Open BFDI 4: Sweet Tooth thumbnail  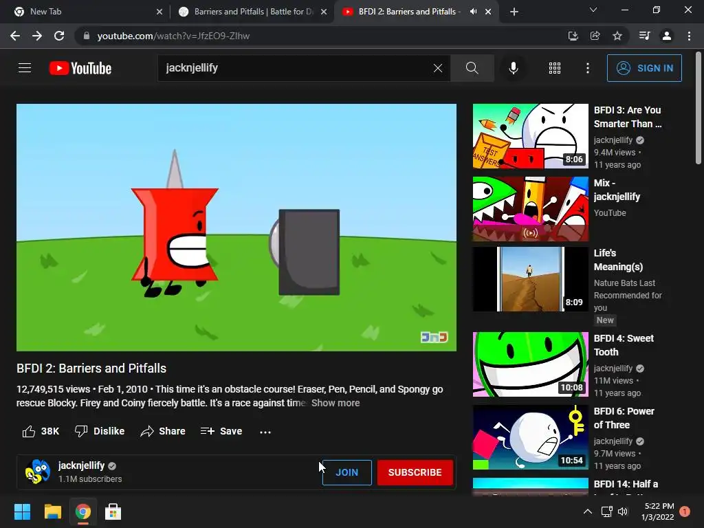click(x=530, y=364)
